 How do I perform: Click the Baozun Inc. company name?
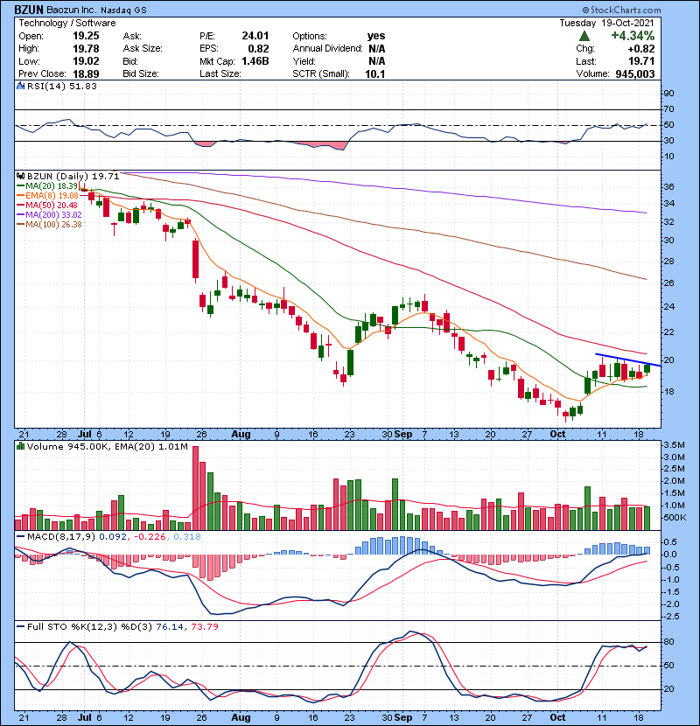[71, 10]
